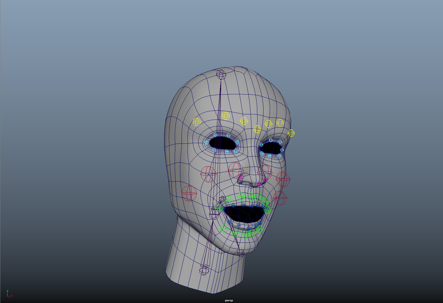Select the yellow inner brow control above left eye

point(226,115)
